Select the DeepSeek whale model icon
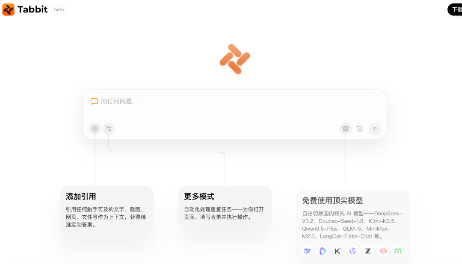The height and width of the screenshot is (264, 462). (x=307, y=251)
